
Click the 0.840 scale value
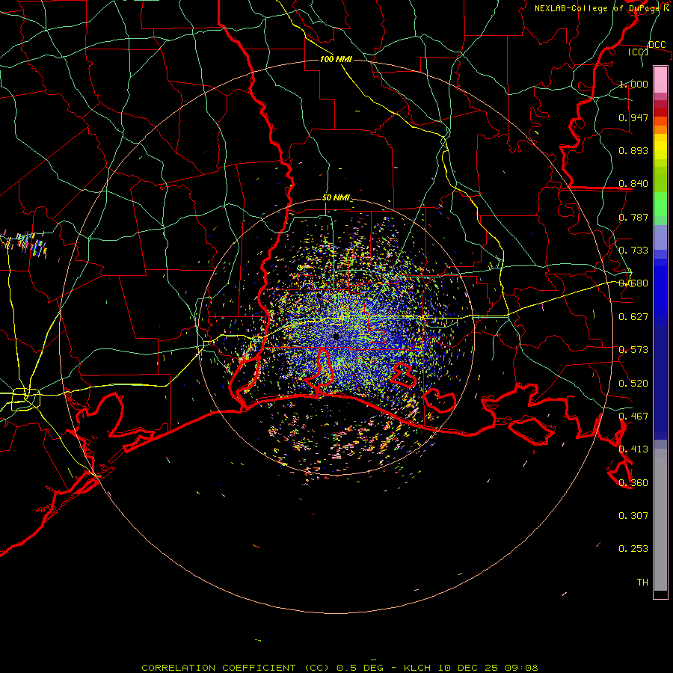(633, 184)
